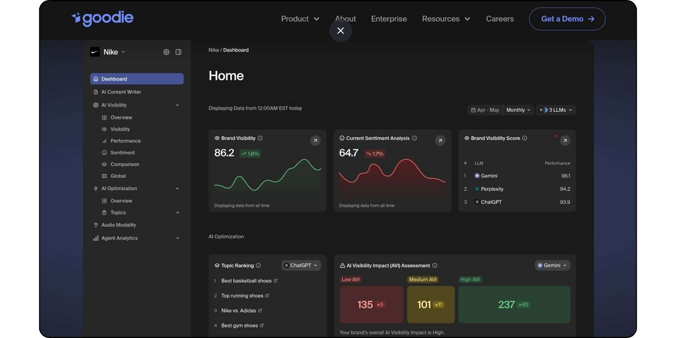Select the Sentiment icon under AI Visibility

click(x=104, y=152)
